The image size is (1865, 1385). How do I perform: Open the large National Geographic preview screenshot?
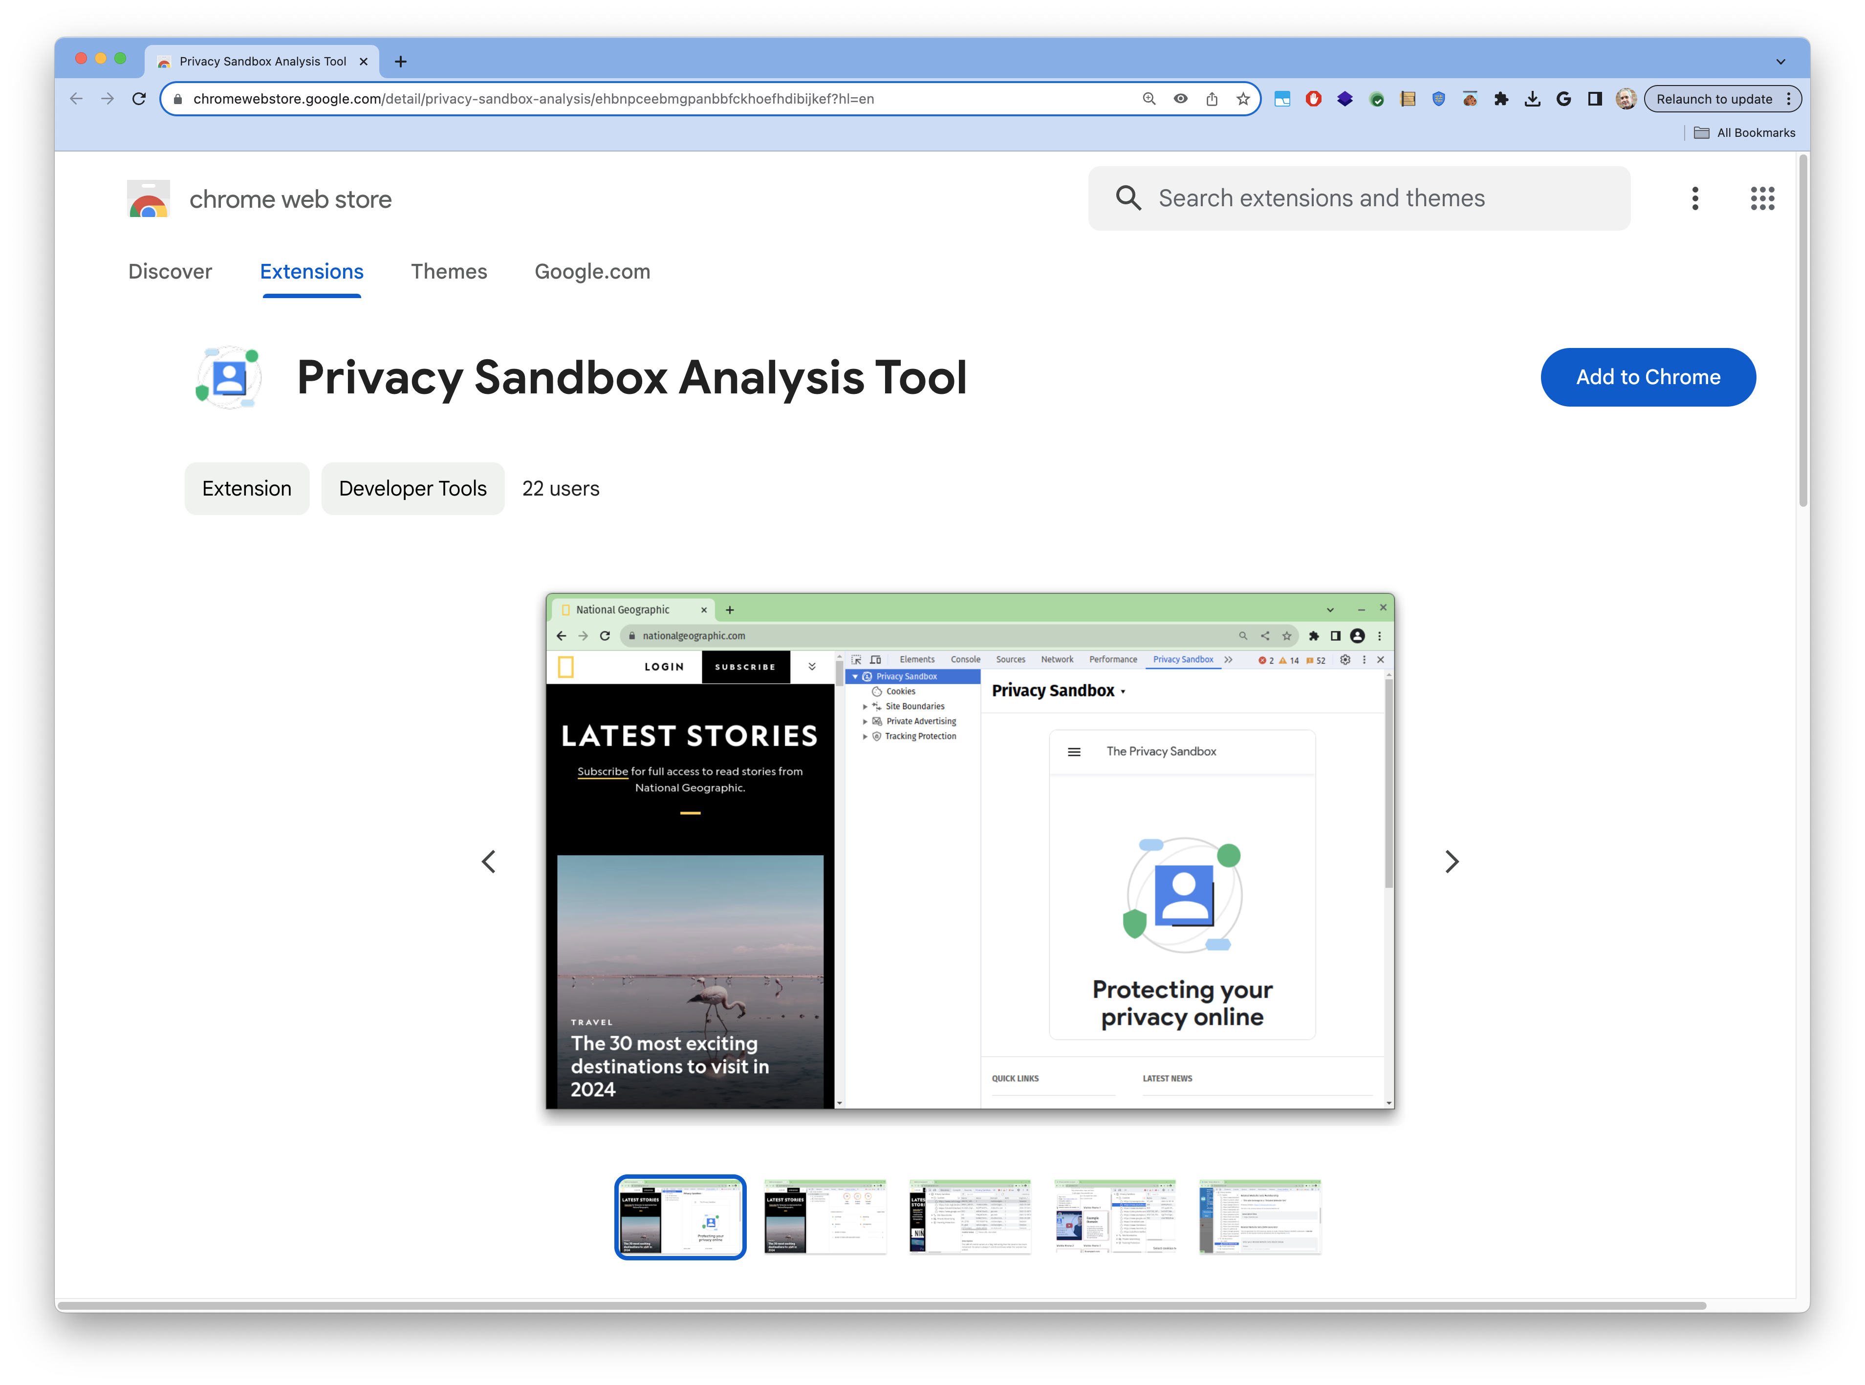click(x=970, y=851)
